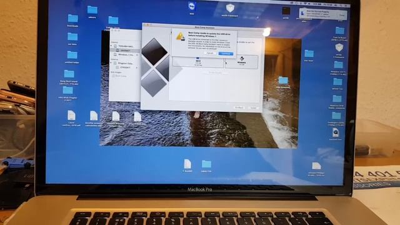Collapse the TOSHIBA disk disclosure triangle
The height and width of the screenshot is (225, 400).
(x=111, y=46)
